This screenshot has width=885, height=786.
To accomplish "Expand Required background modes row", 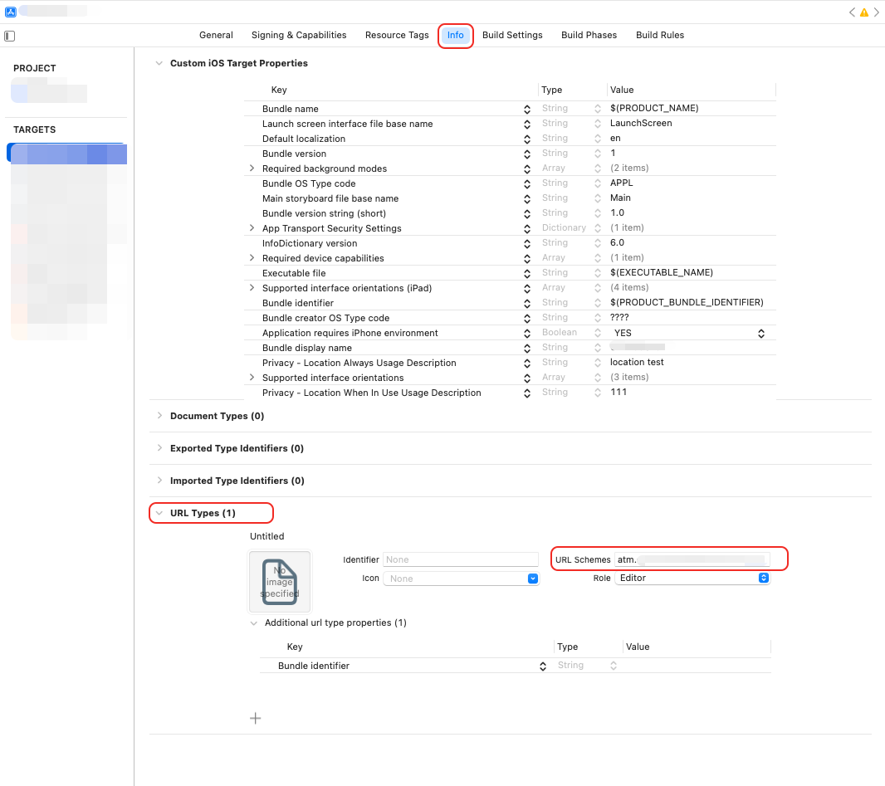I will [252, 168].
